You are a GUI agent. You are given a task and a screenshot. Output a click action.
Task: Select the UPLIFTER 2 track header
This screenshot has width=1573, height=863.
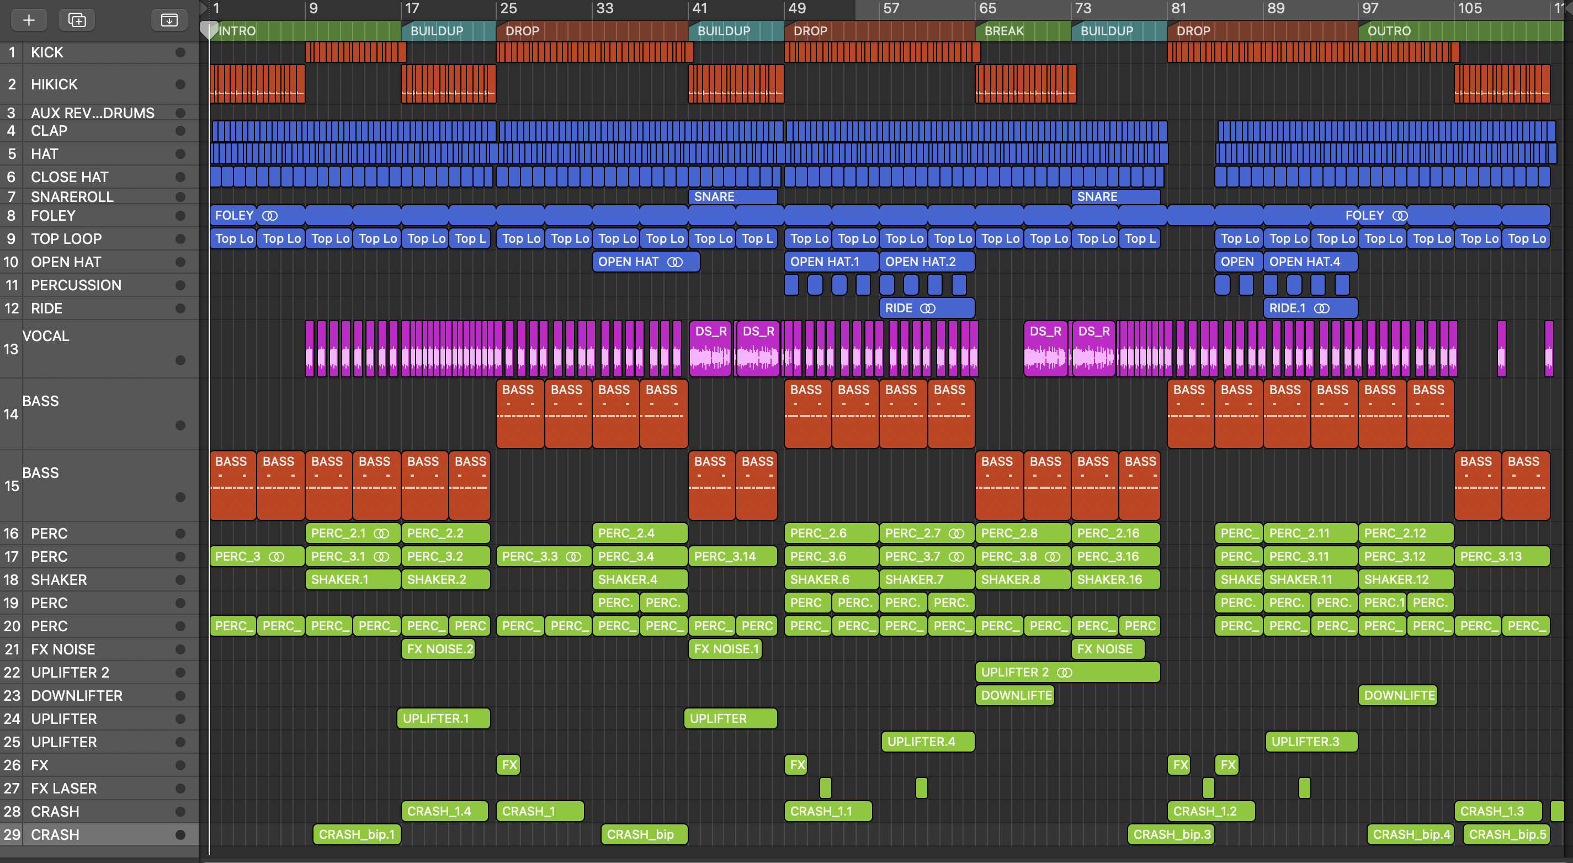[99, 673]
